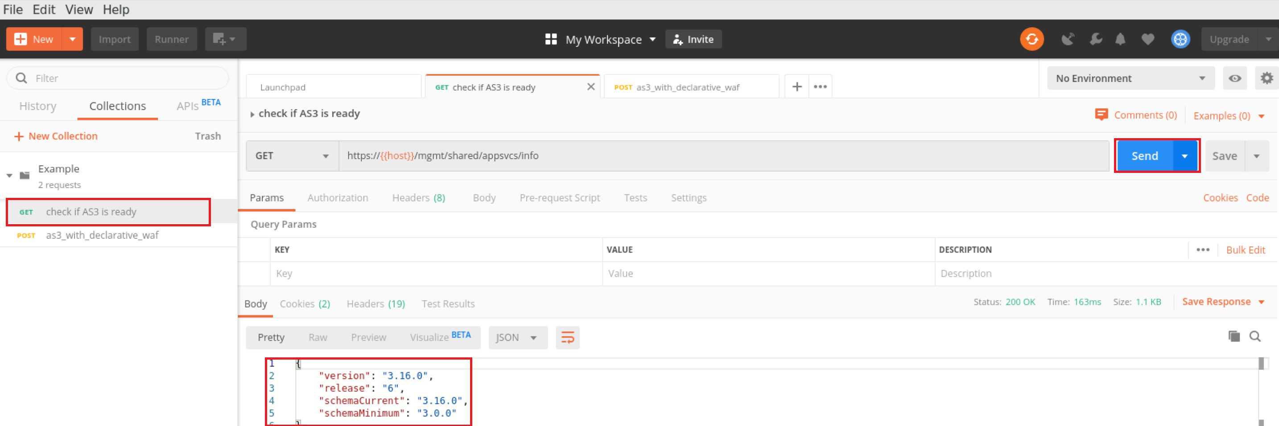Select the Launchpad tab
1279x426 pixels.
(x=334, y=87)
